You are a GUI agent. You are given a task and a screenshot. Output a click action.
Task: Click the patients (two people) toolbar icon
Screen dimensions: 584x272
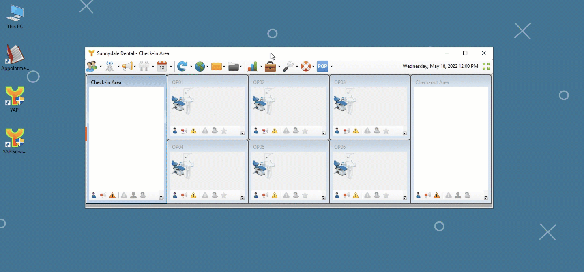(x=92, y=66)
